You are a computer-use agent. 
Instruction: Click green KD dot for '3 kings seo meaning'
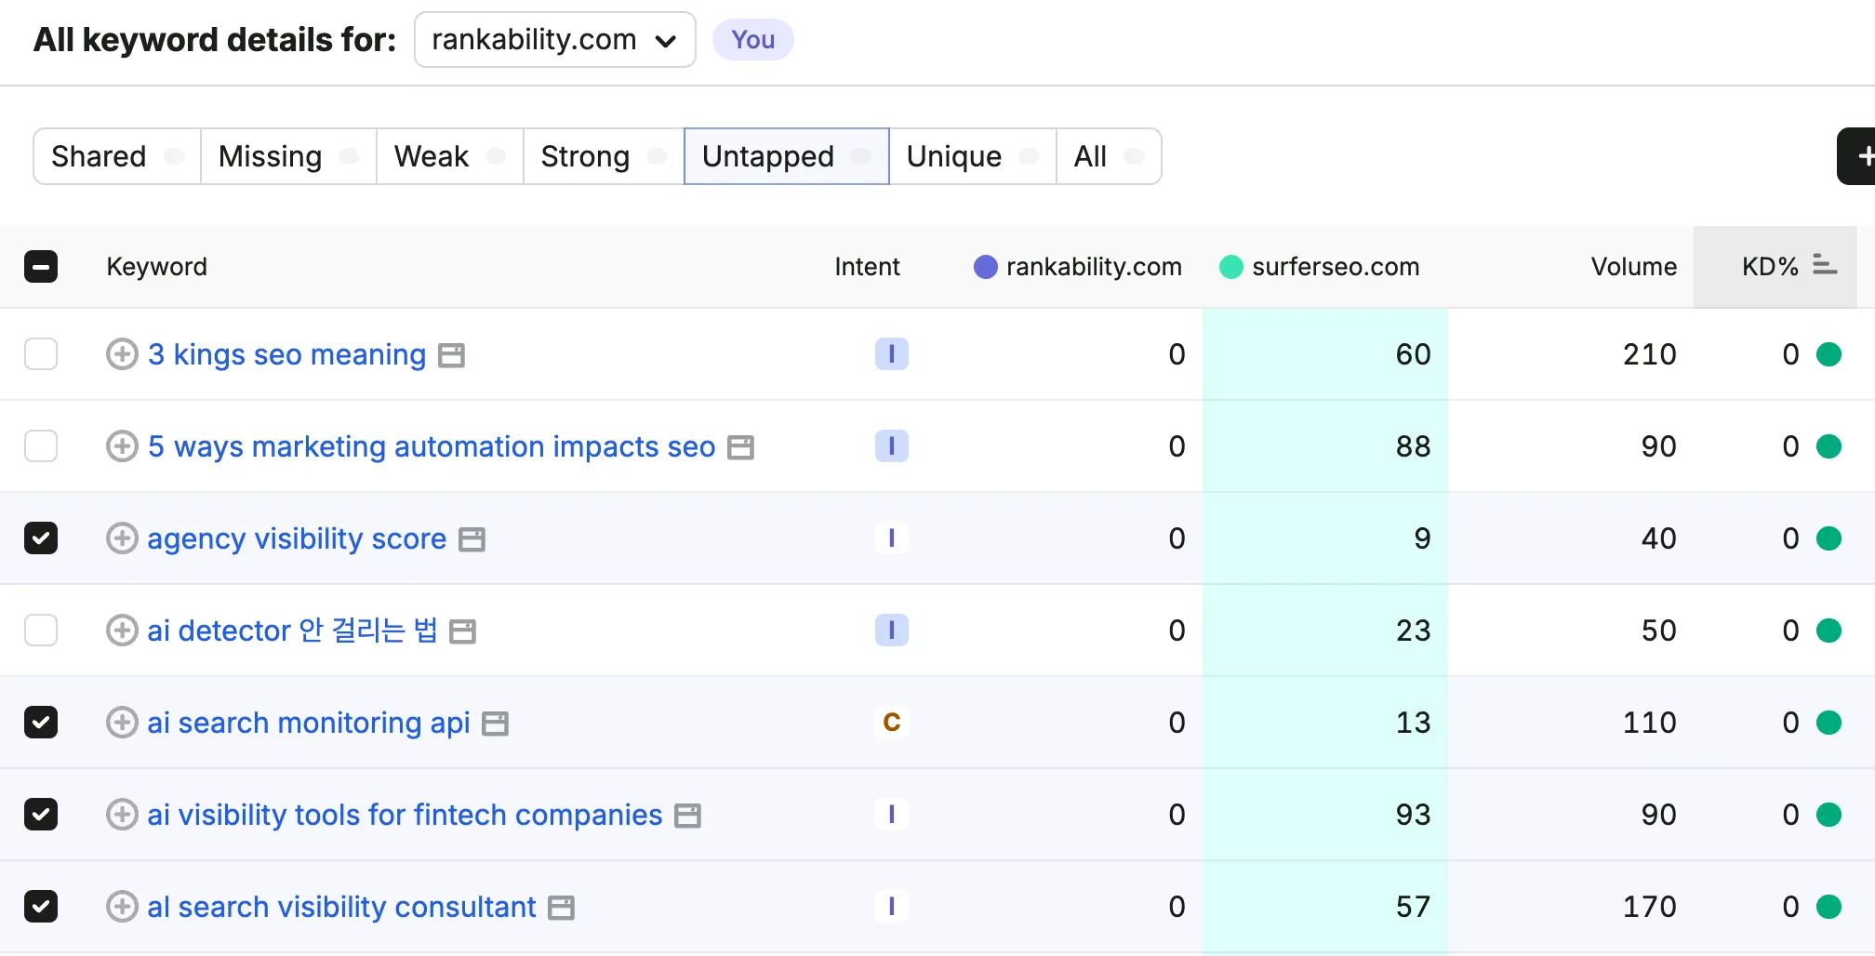[x=1828, y=354]
